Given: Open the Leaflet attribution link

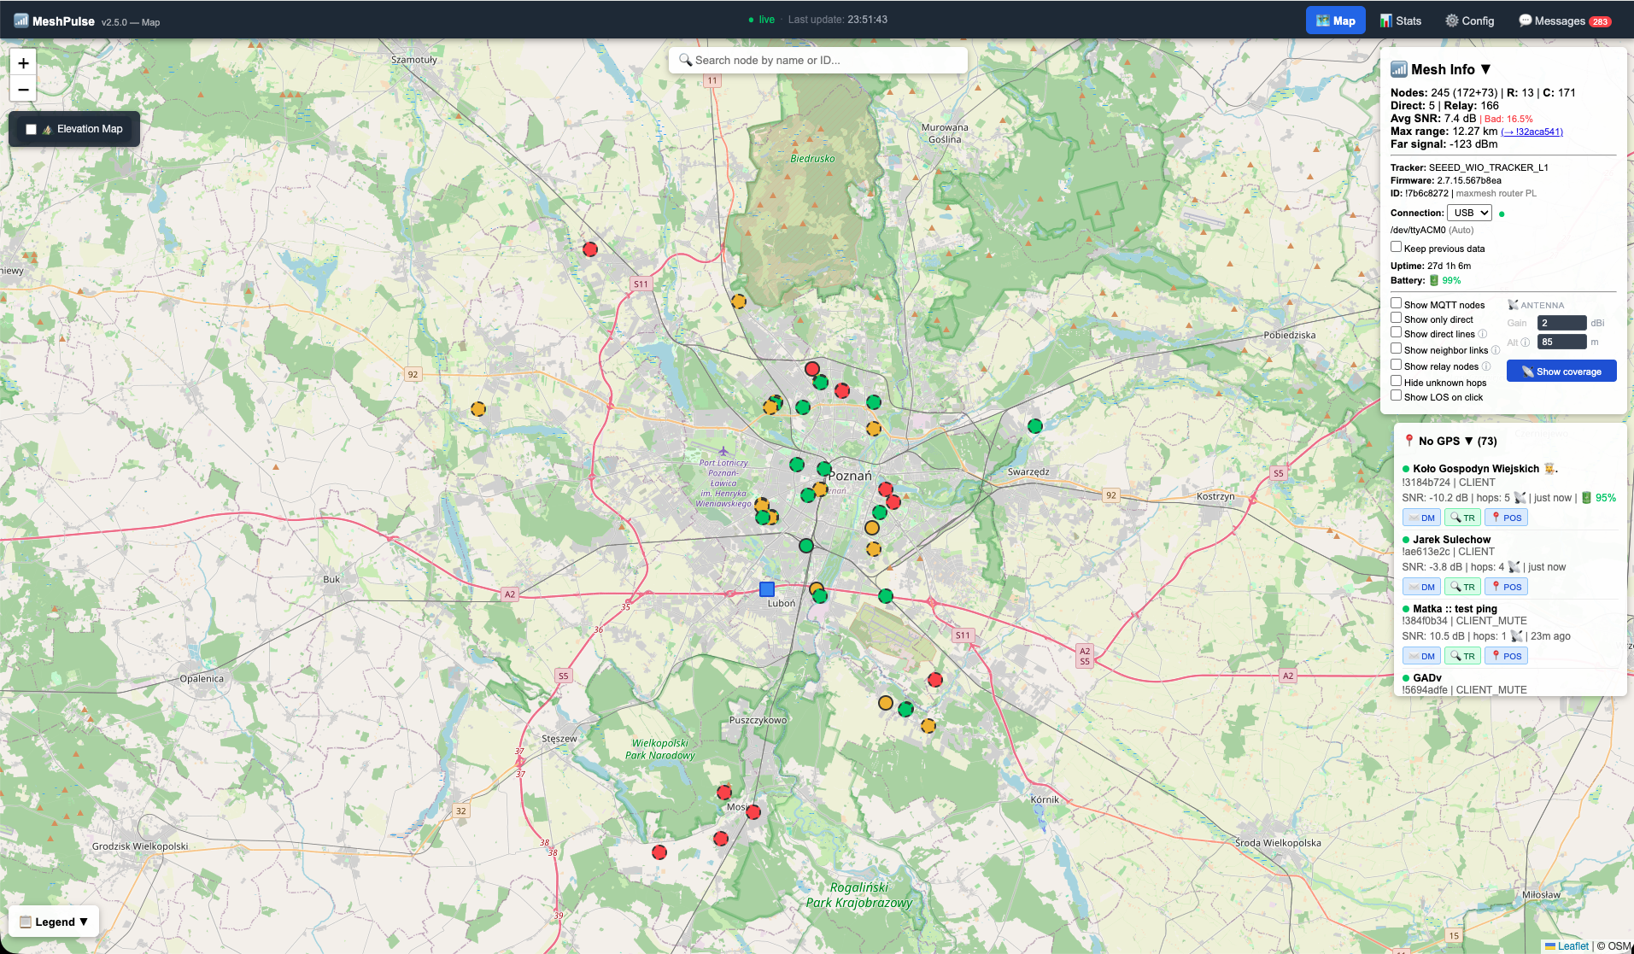Looking at the screenshot, I should click(x=1567, y=945).
